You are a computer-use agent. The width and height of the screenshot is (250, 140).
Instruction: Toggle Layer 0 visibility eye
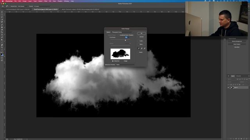[x=228, y=87]
